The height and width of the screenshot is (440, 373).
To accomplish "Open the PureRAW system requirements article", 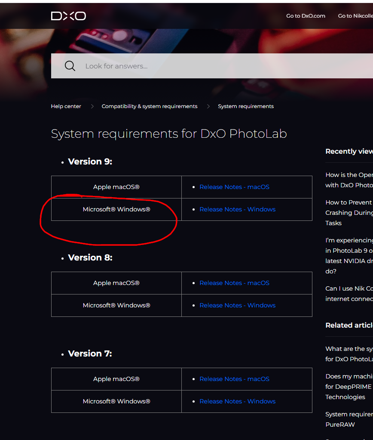I will point(349,419).
